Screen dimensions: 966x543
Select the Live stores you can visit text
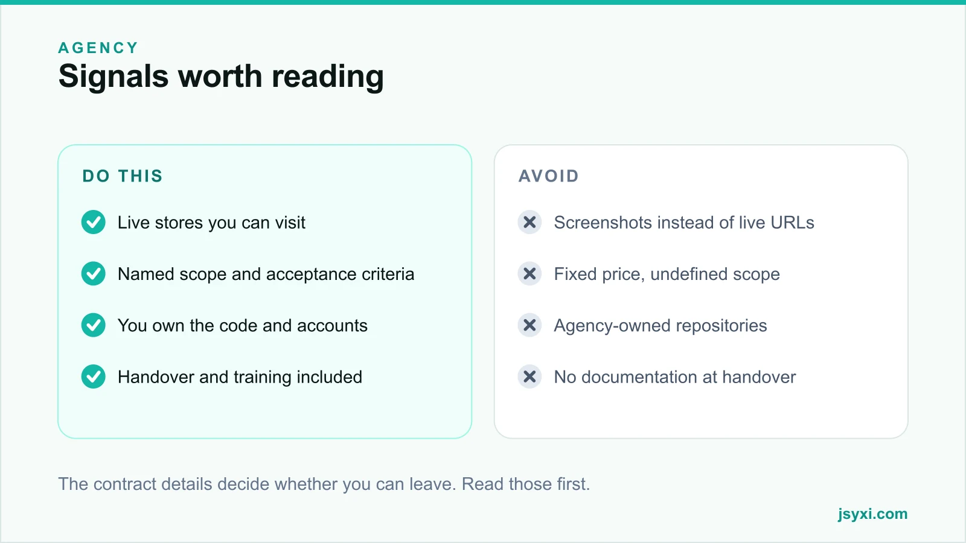coord(211,223)
